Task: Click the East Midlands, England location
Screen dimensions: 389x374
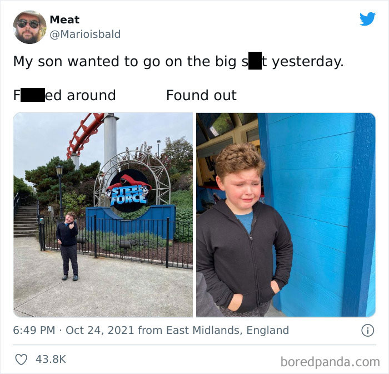Action: 227,331
